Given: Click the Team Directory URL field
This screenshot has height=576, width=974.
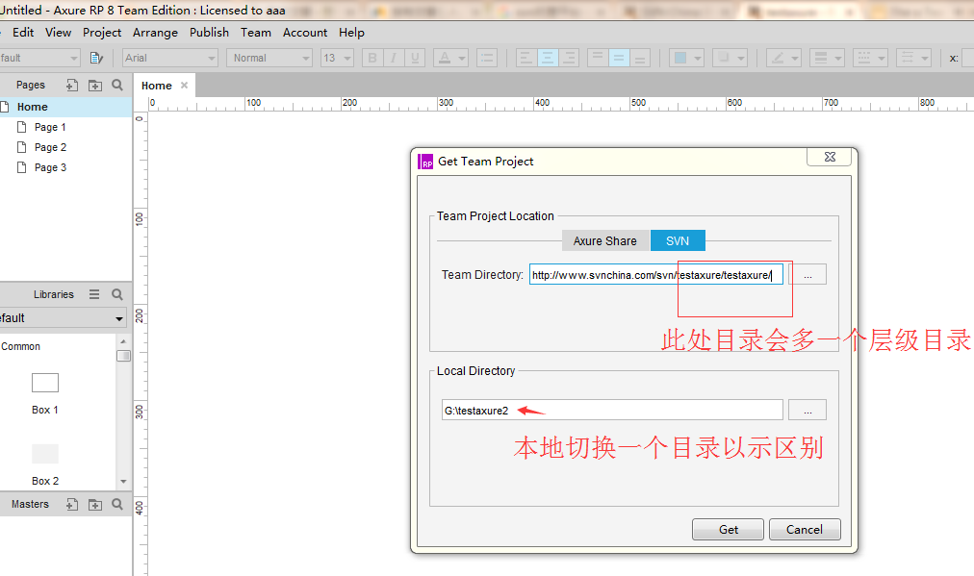Looking at the screenshot, I should (656, 274).
